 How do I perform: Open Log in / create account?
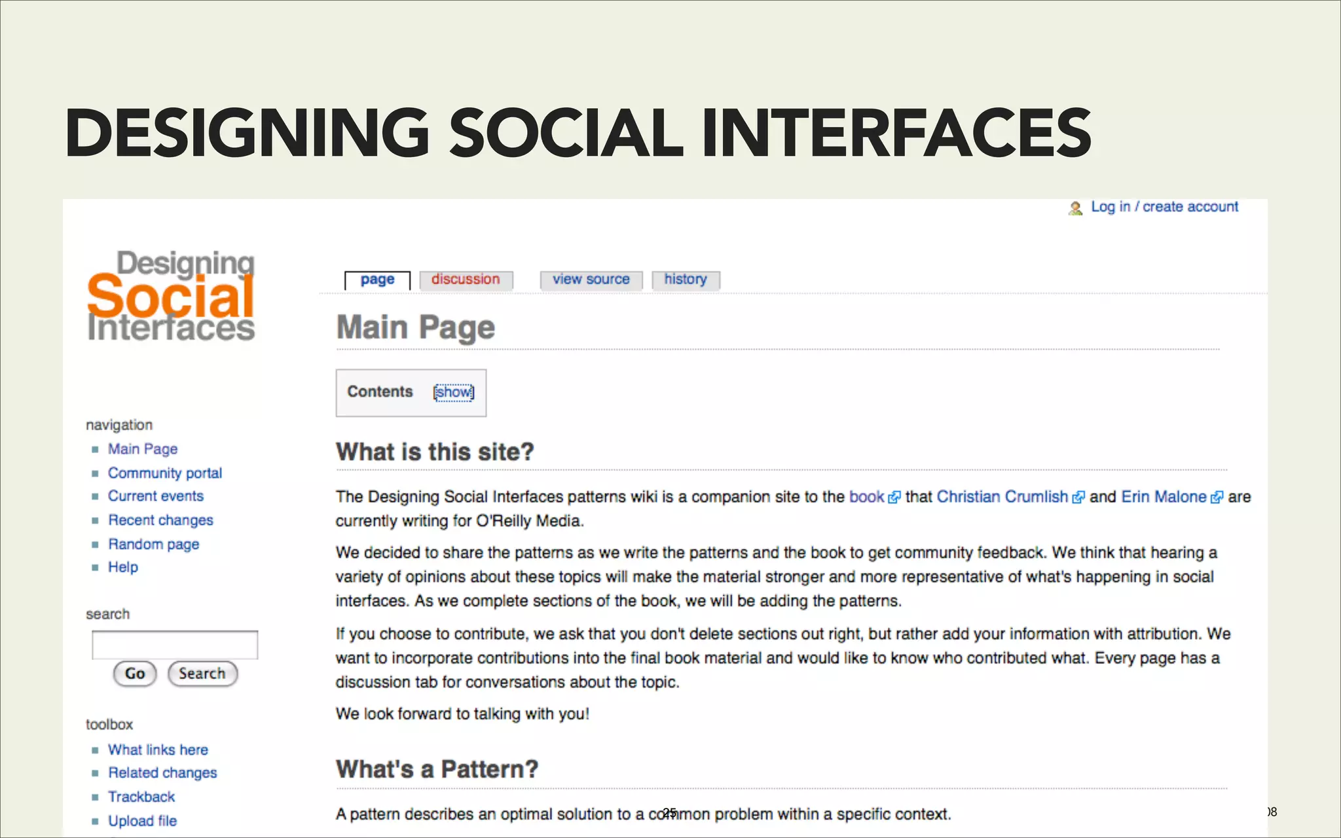point(1164,207)
